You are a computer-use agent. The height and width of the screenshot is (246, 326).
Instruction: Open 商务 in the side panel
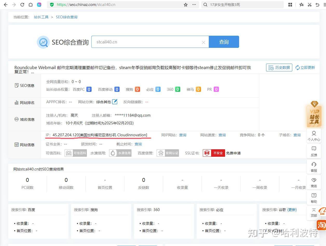pos(314,183)
